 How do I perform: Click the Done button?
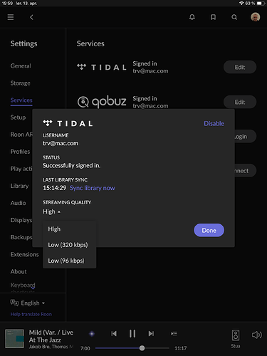(x=209, y=230)
